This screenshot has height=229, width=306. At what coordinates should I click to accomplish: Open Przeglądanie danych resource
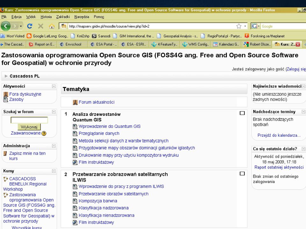tap(99, 134)
